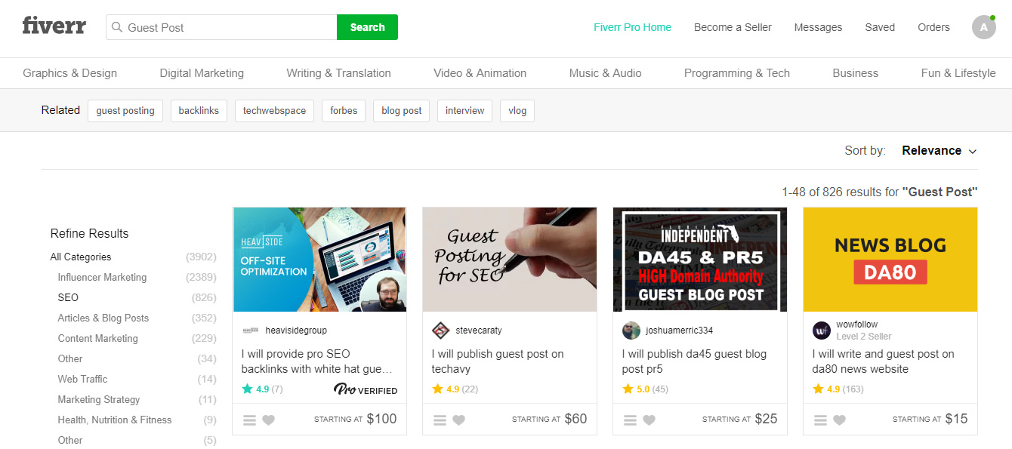Open Music & Audio category menu
Image resolution: width=1012 pixels, height=449 pixels.
tap(605, 73)
